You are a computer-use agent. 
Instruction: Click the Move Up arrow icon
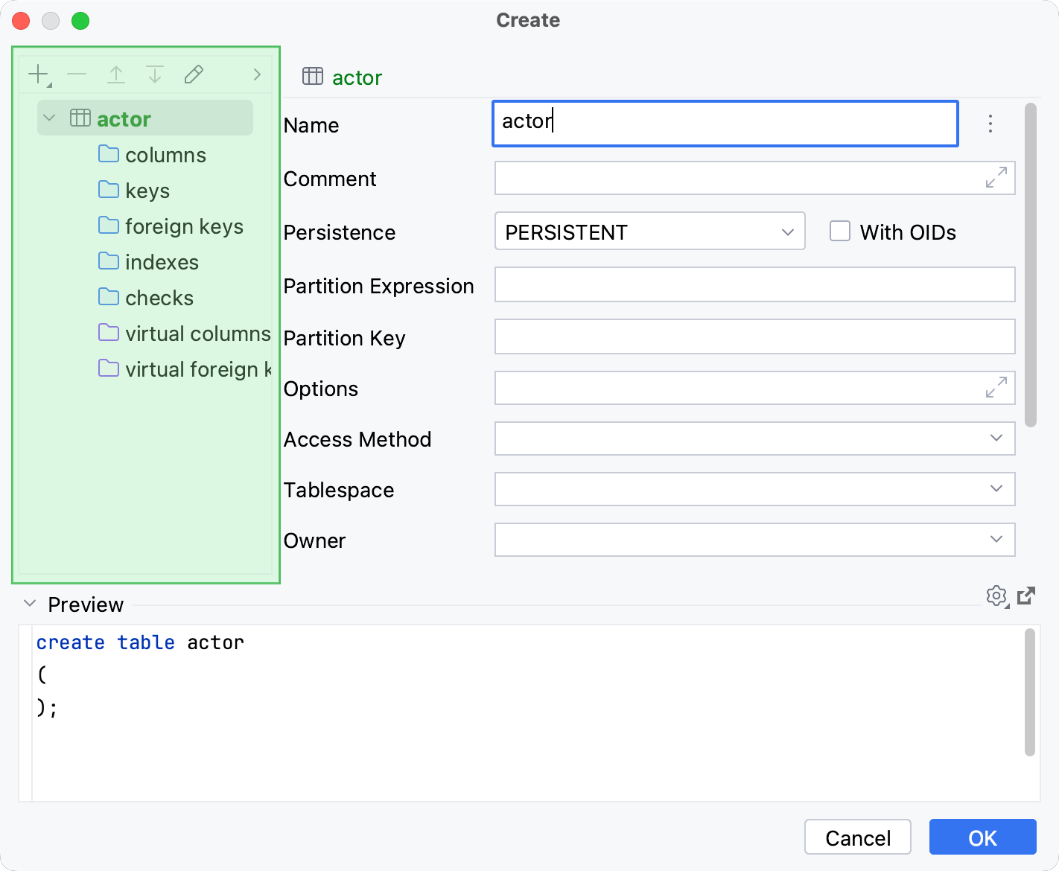[x=116, y=74]
